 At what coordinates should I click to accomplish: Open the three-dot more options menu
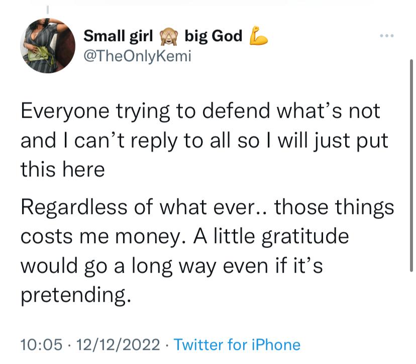[x=386, y=36]
